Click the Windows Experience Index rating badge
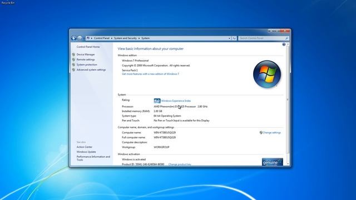 [x=157, y=101]
